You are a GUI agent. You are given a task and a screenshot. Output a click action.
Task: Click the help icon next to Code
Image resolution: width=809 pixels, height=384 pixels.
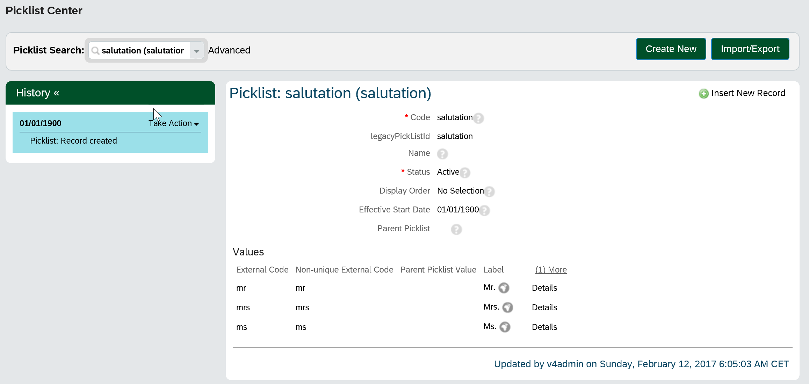pyautogui.click(x=478, y=118)
